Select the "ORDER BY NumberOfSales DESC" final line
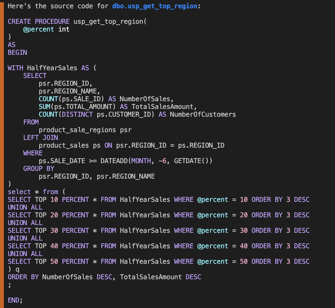The width and height of the screenshot is (335, 308). coord(104,277)
